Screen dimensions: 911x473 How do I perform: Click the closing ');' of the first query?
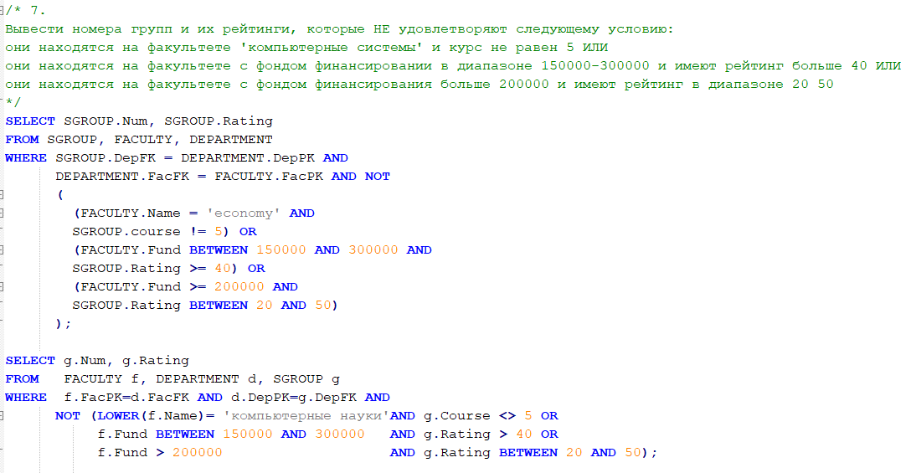(x=64, y=324)
